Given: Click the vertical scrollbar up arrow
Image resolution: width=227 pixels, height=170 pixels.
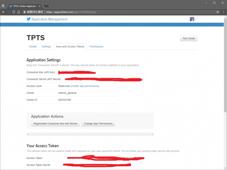Looking at the screenshot, I should [225, 17].
